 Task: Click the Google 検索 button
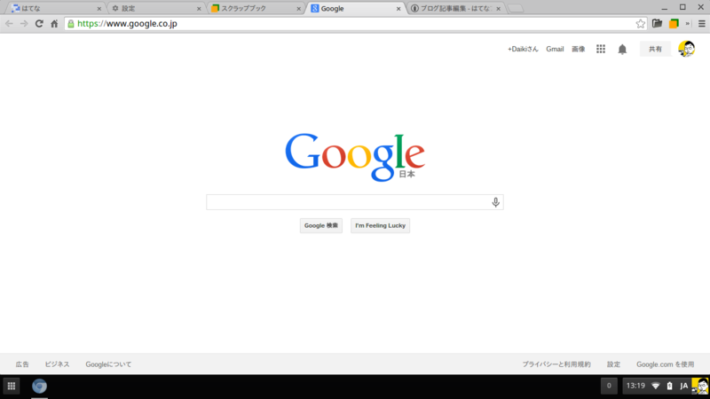(321, 225)
